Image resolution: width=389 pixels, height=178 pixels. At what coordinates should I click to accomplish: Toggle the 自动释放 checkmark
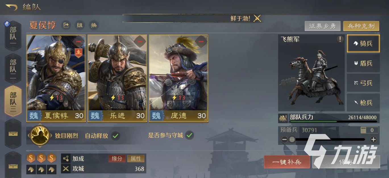(x=115, y=136)
